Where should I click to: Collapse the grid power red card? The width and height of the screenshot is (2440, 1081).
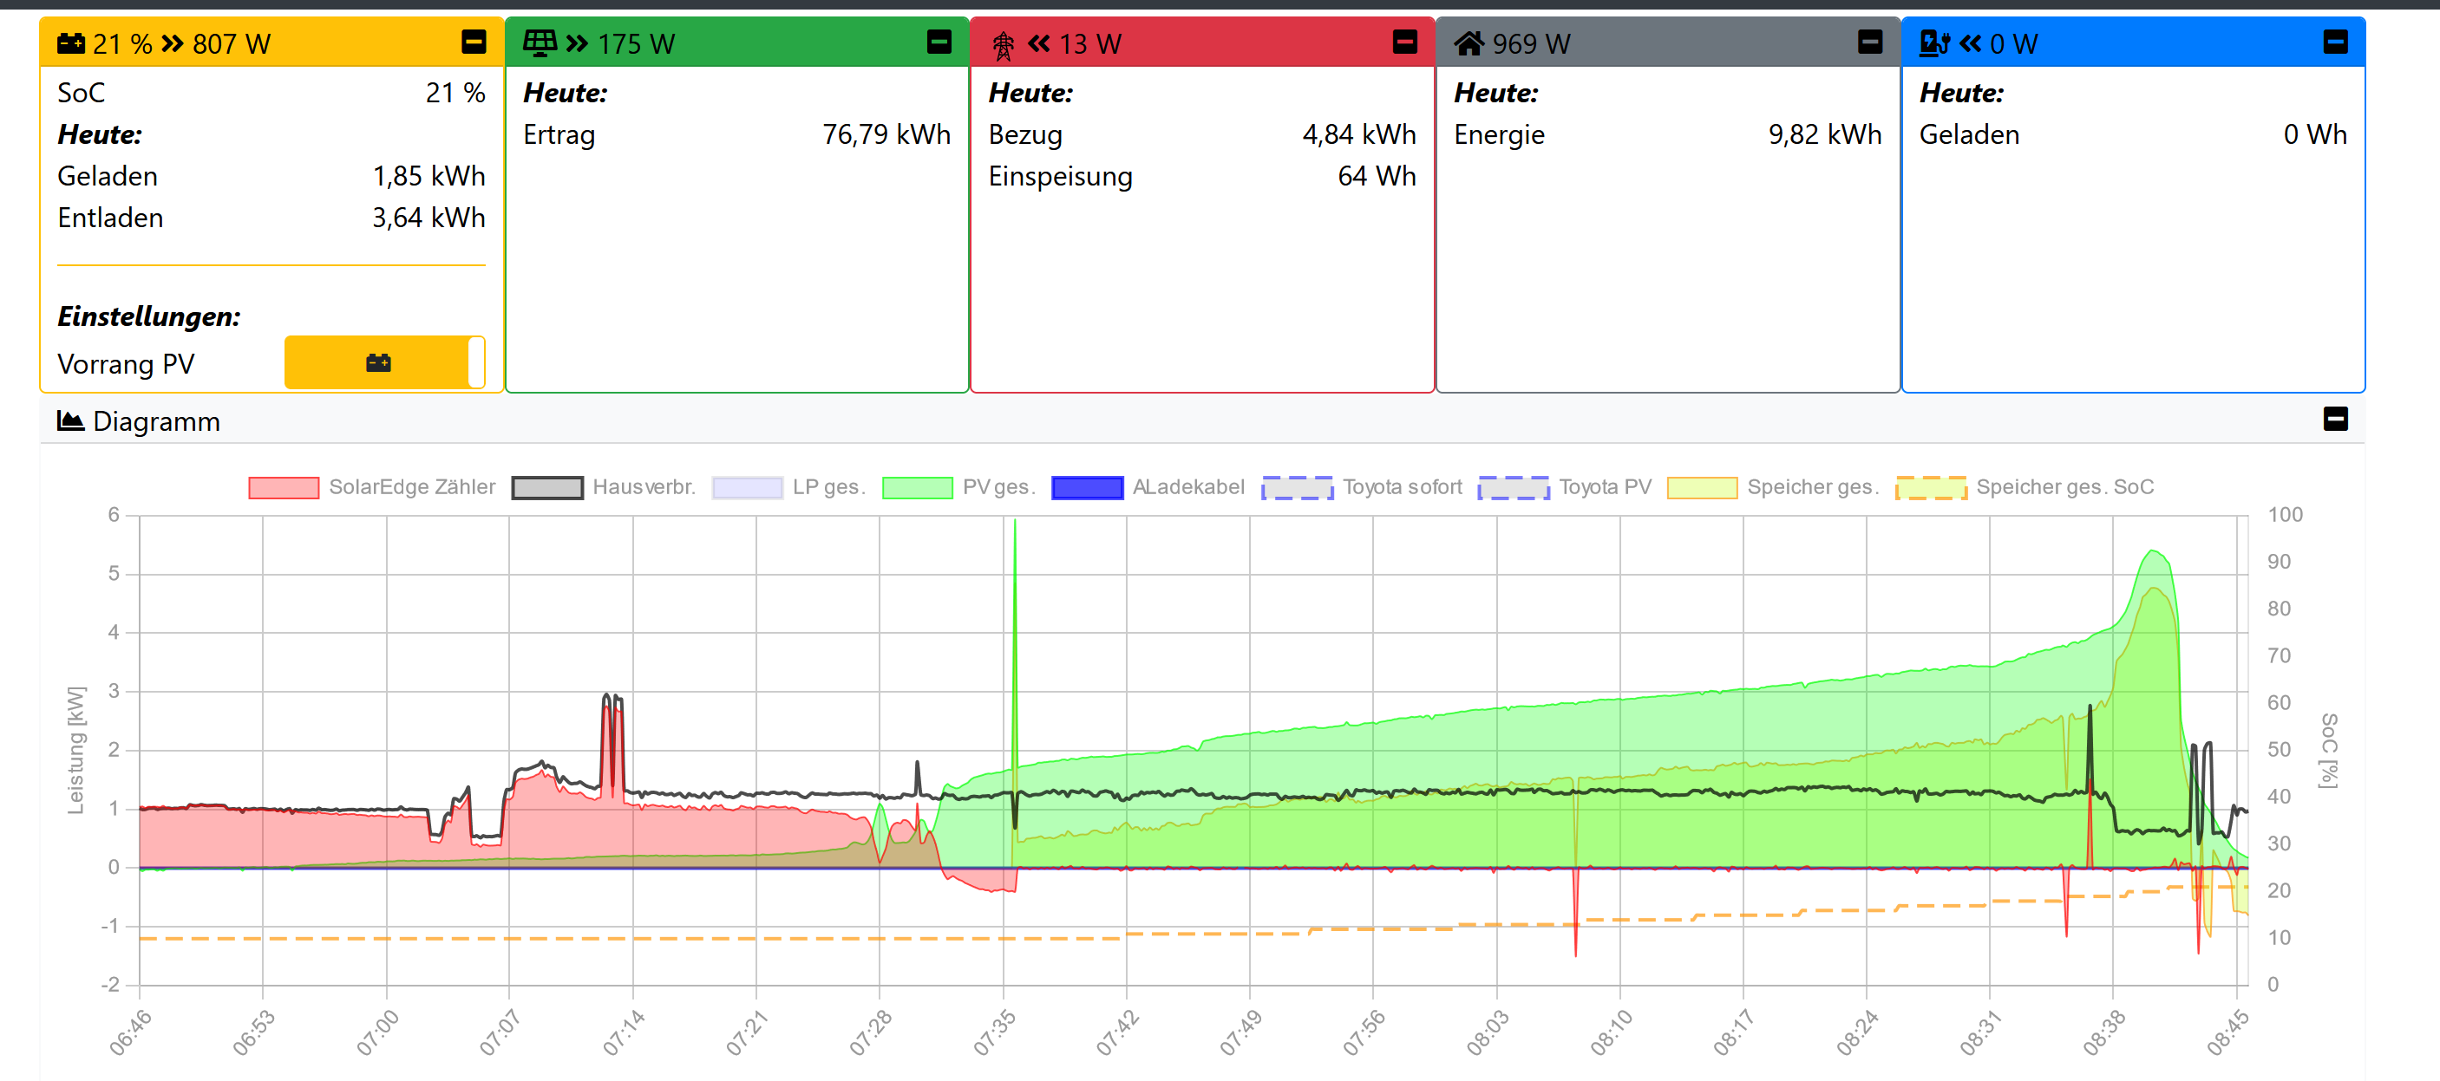[1404, 42]
